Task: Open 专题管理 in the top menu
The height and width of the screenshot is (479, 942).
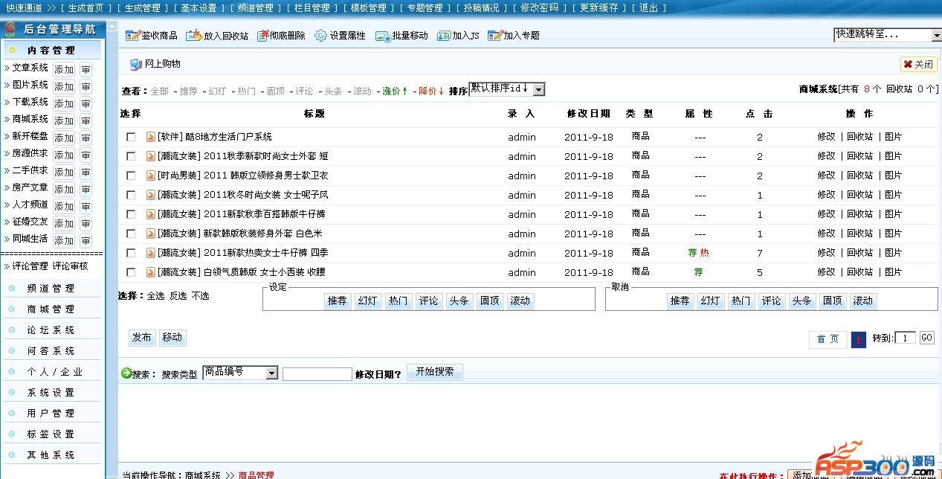Action: (425, 7)
